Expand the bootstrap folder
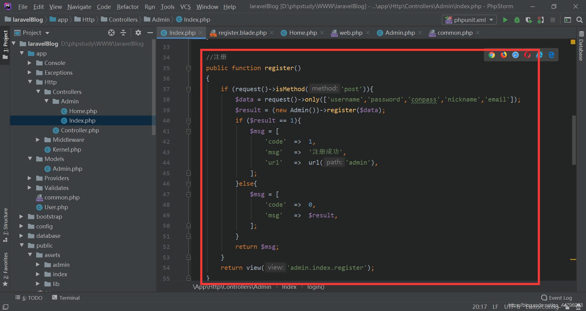This screenshot has height=311, width=586. (x=21, y=216)
